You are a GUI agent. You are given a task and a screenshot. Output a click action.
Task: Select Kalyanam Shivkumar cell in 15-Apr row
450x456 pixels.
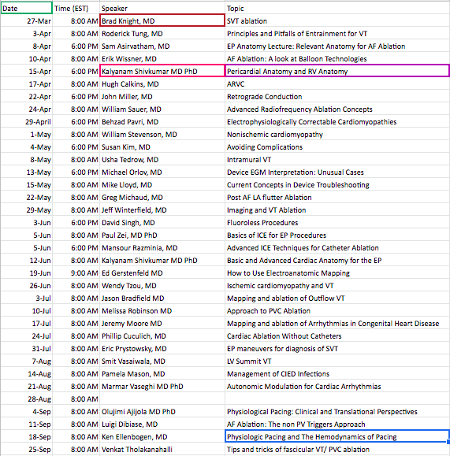pos(162,71)
